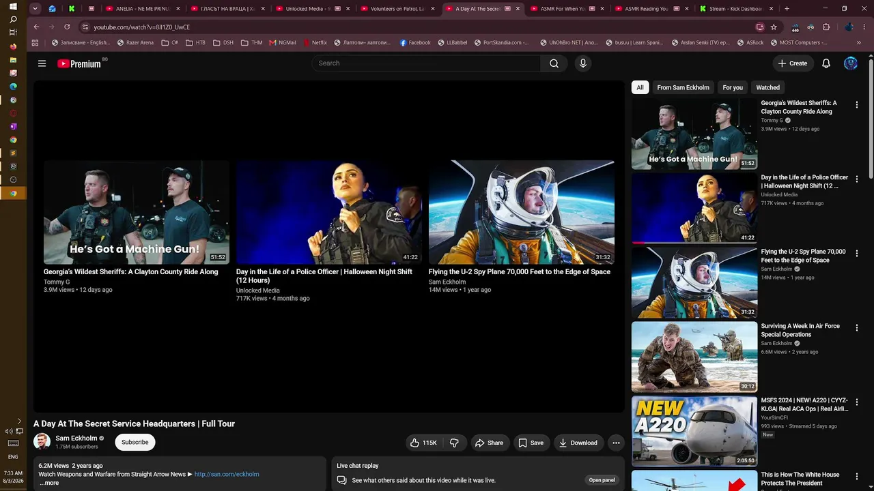Expand taskbar hidden icons chevron
This screenshot has width=874, height=491.
(19, 421)
